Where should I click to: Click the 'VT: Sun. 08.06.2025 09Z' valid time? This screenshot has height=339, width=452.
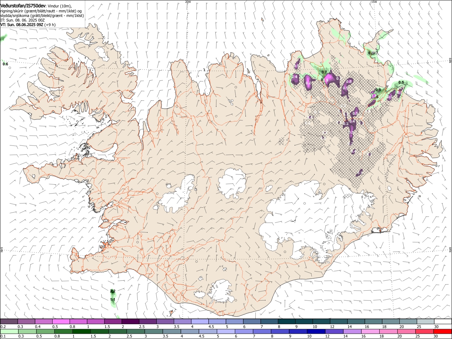21,25
